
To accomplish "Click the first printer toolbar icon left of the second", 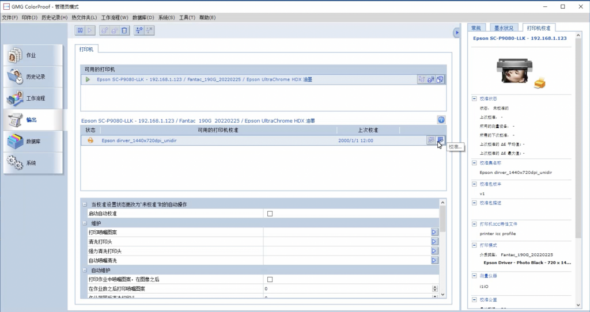I will click(x=105, y=31).
